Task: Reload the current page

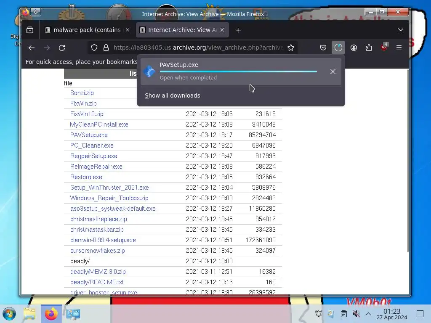Action: [x=62, y=48]
